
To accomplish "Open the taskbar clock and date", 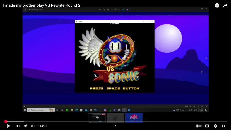I will (200, 110).
